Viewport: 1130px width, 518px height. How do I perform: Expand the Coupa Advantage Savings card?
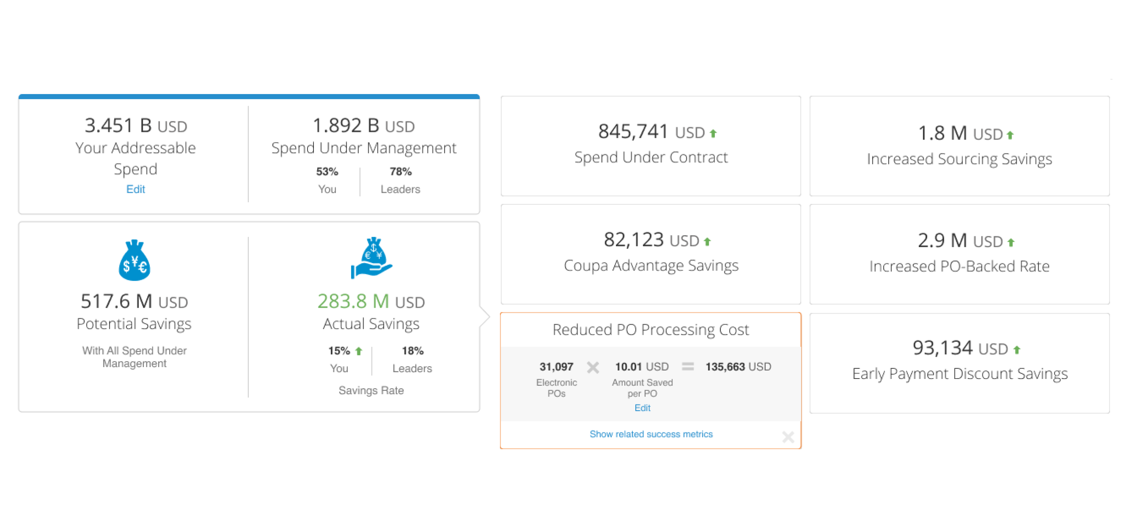pos(651,254)
